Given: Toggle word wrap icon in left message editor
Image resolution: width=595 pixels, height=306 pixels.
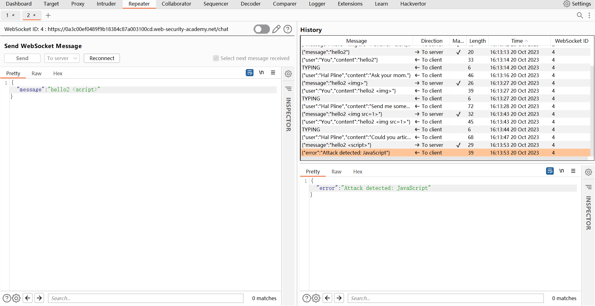Looking at the screenshot, I should [249, 73].
